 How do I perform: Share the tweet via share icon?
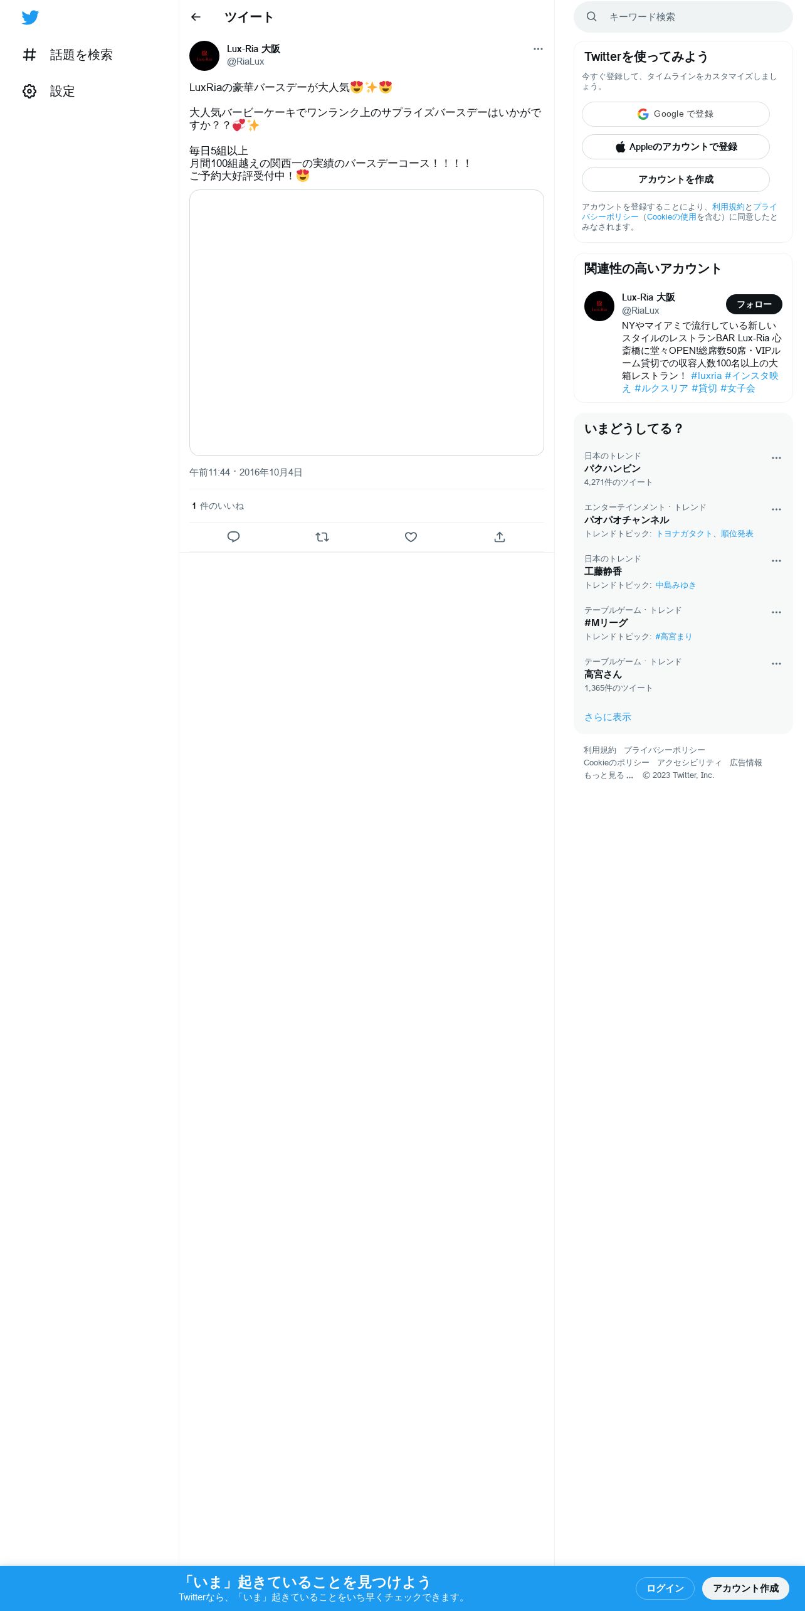[x=500, y=537]
